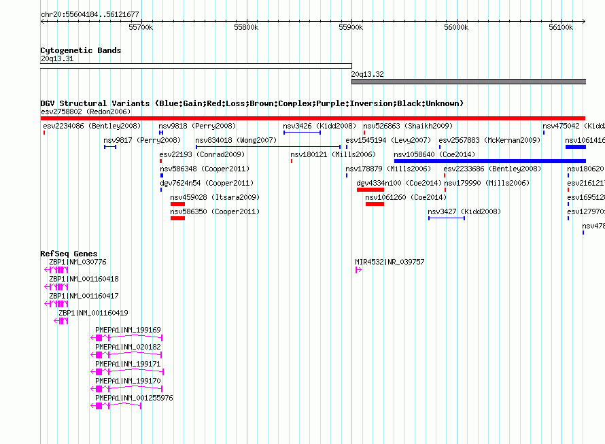Image resolution: width=605 pixels, height=444 pixels.
Task: Click the 55900k ruler tick label
Action: (351, 27)
